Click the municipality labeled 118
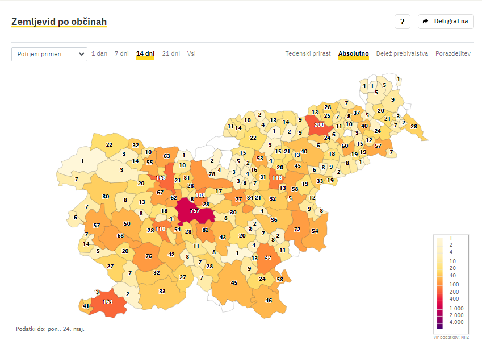482x349 pixels. (276, 178)
